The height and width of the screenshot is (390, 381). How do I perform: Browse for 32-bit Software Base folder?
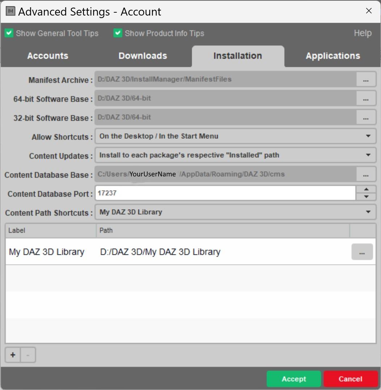(x=365, y=117)
